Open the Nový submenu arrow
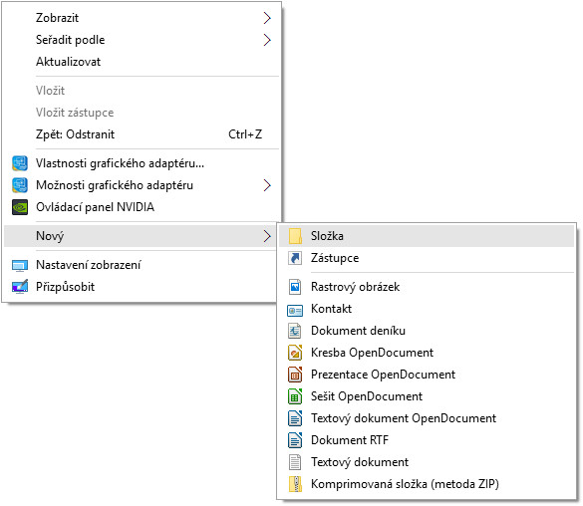 click(267, 236)
